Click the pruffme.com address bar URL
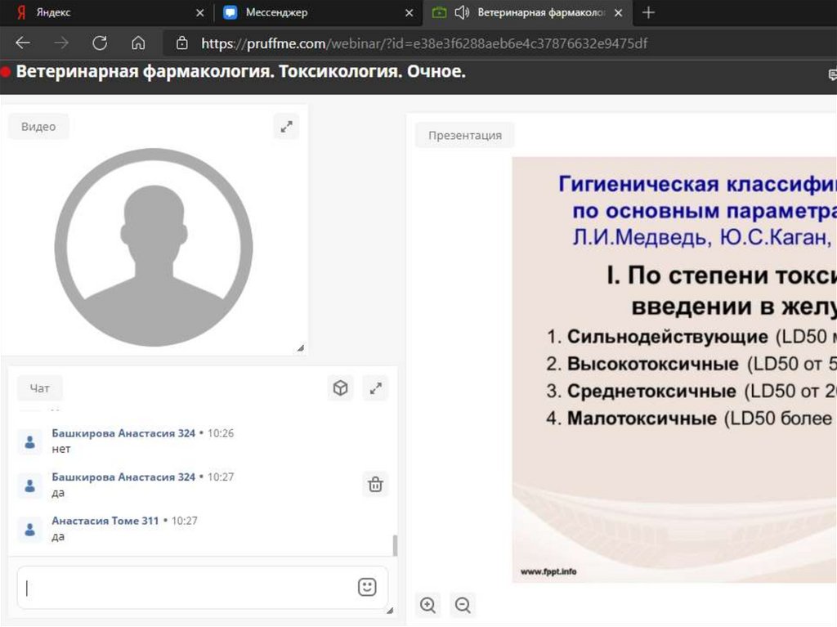This screenshot has height=627, width=837. pos(425,43)
